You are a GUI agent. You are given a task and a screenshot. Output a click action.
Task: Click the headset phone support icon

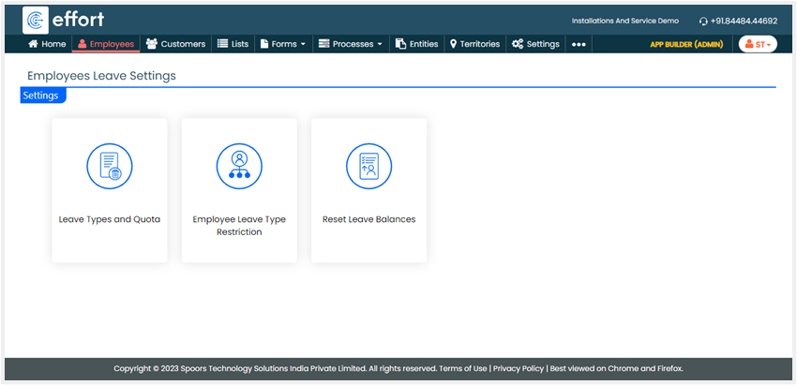703,21
